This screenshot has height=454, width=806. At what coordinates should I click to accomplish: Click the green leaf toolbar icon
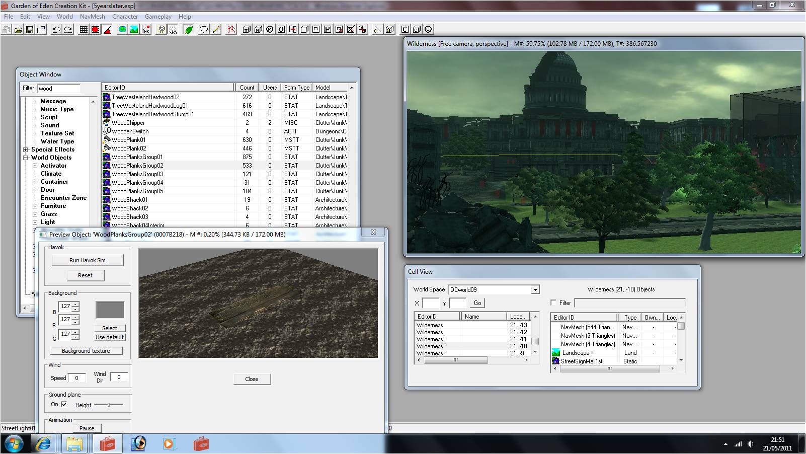[x=189, y=30]
